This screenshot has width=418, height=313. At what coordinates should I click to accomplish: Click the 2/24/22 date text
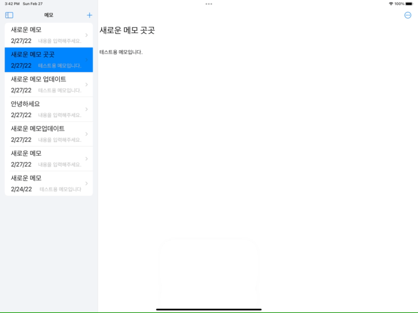coord(21,189)
